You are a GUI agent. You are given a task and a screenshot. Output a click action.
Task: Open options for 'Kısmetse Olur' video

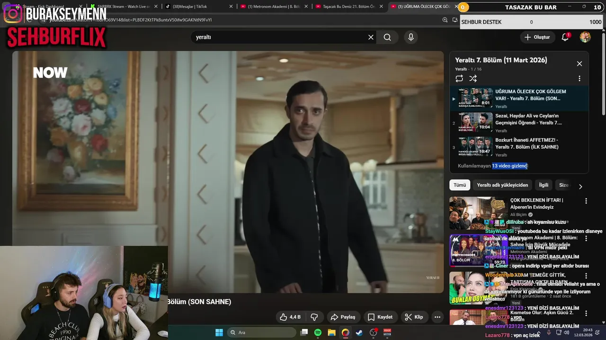(586, 314)
